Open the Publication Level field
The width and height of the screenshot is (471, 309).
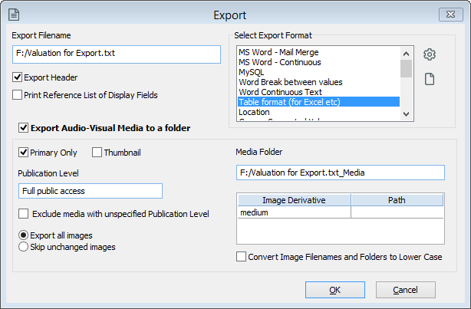pos(91,191)
